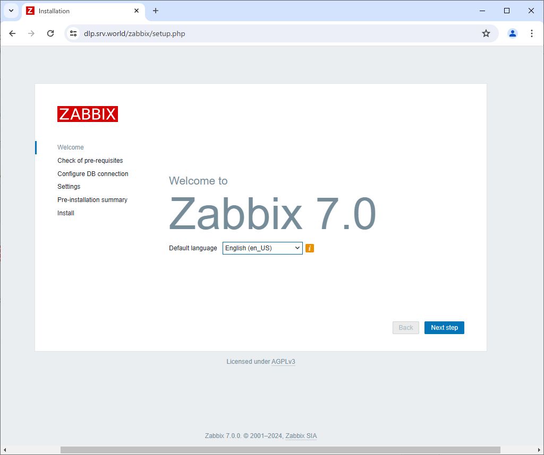Select the Settings setup step

click(x=69, y=187)
